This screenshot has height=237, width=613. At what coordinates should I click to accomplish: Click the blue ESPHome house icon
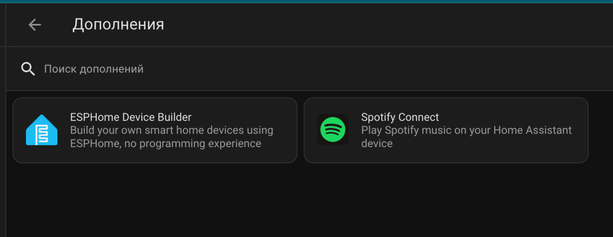point(42,130)
